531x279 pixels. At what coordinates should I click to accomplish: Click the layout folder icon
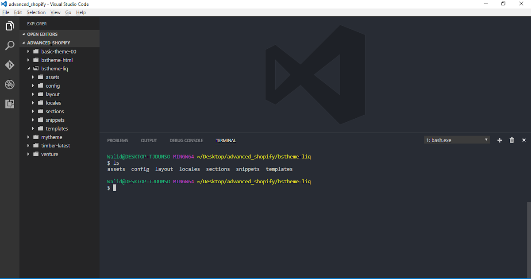point(41,94)
